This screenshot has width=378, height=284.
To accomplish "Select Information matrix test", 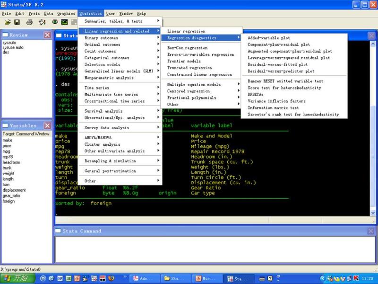I will tap(294, 108).
